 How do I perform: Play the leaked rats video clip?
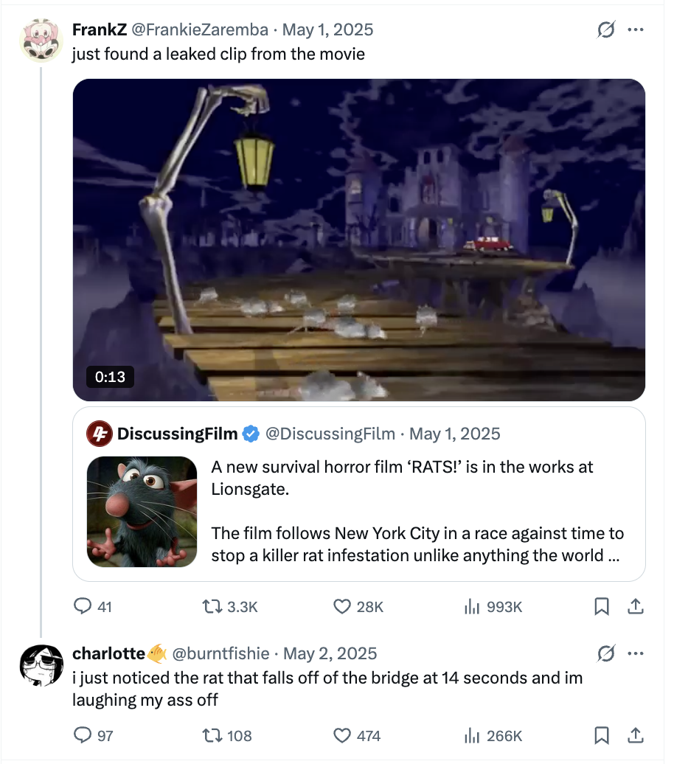(358, 240)
